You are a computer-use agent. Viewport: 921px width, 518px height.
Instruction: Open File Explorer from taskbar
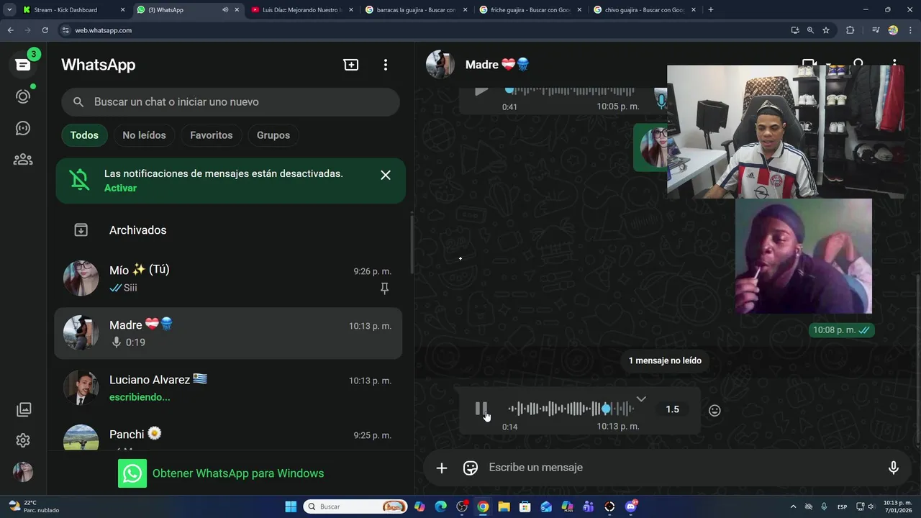pos(504,506)
